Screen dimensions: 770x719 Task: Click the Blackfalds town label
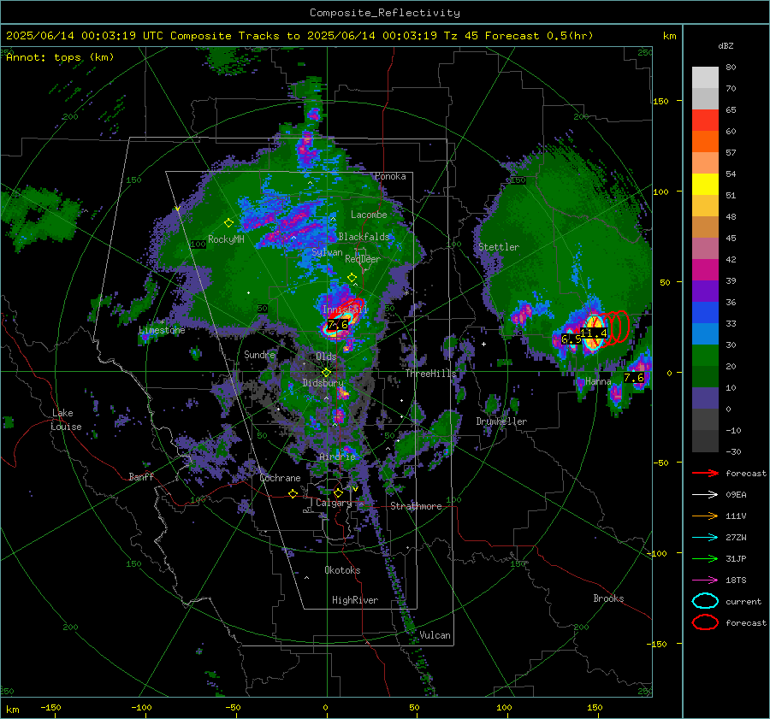click(x=364, y=237)
